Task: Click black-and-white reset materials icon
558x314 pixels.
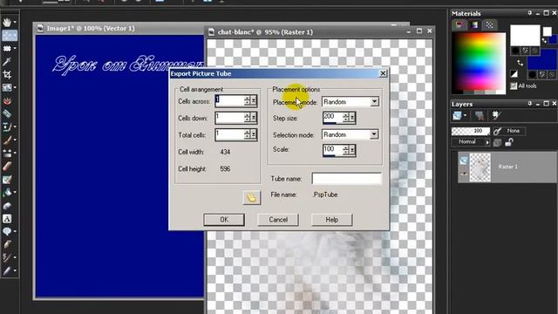Action: [x=514, y=73]
